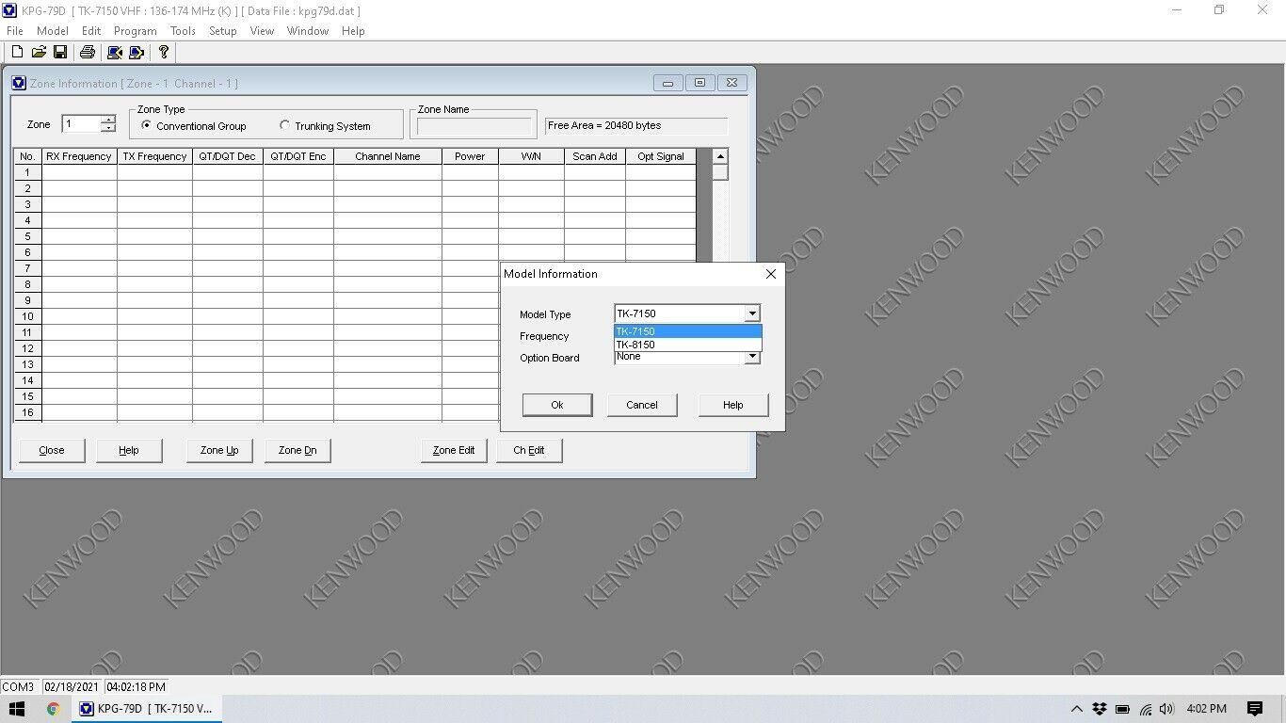1286x723 pixels.
Task: Click the Zone Information window system icon
Action: [19, 83]
